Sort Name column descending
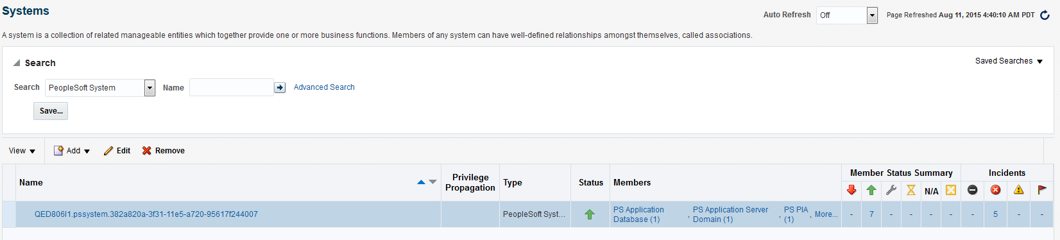The image size is (1060, 240). [432, 182]
